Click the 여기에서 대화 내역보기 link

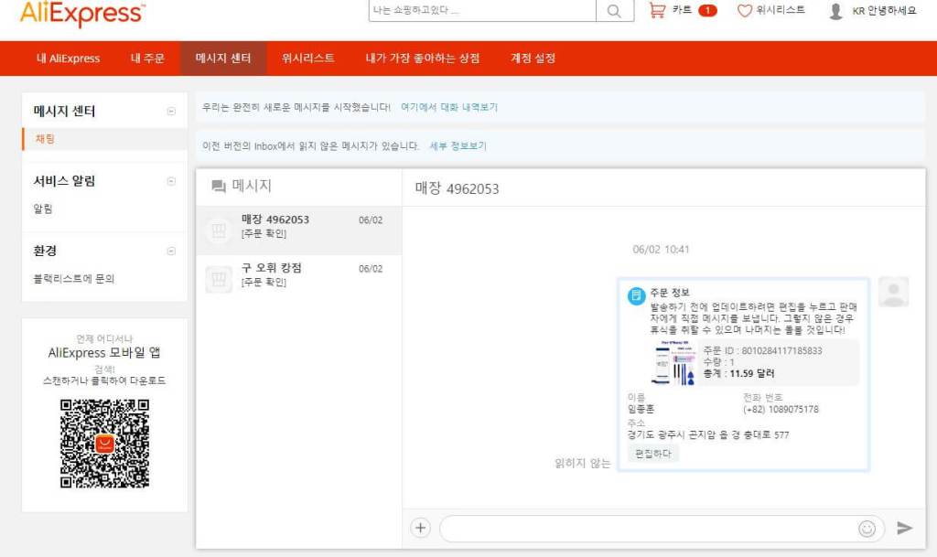pyautogui.click(x=449, y=107)
